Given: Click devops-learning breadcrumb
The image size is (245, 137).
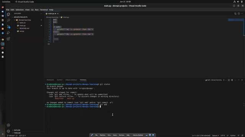Looking at the screenshot, I should [52, 17].
